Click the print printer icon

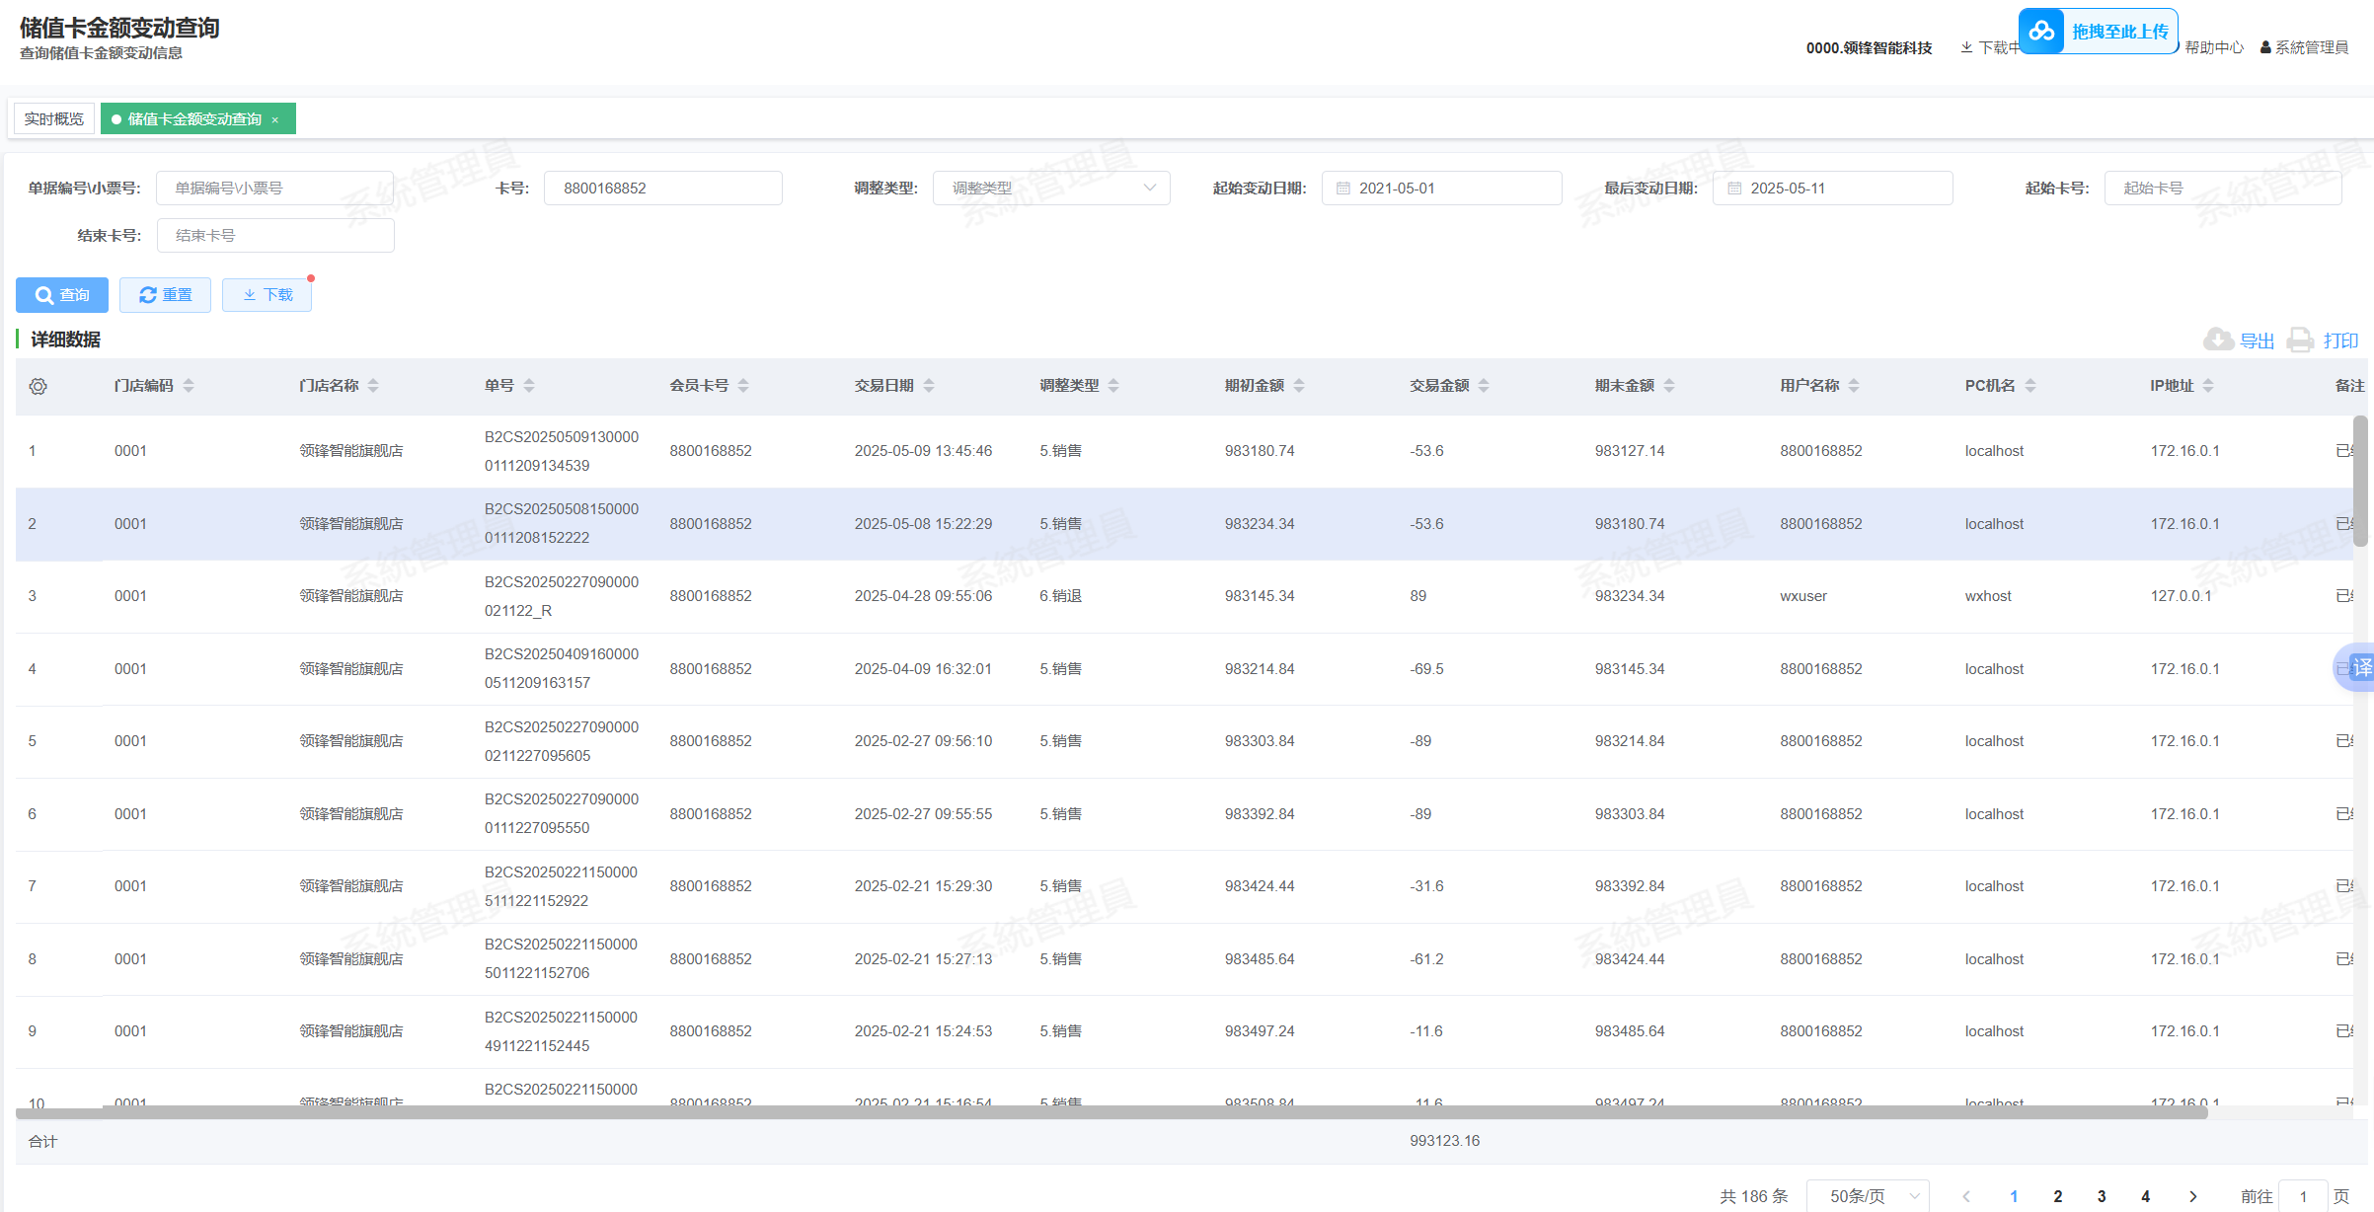pos(2301,340)
